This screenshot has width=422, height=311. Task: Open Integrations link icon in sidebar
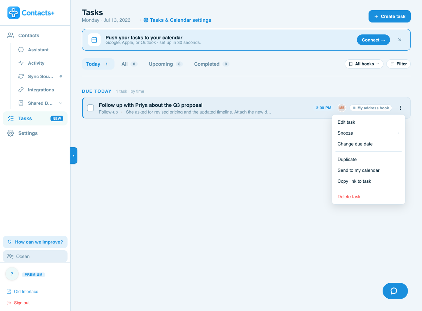point(21,90)
